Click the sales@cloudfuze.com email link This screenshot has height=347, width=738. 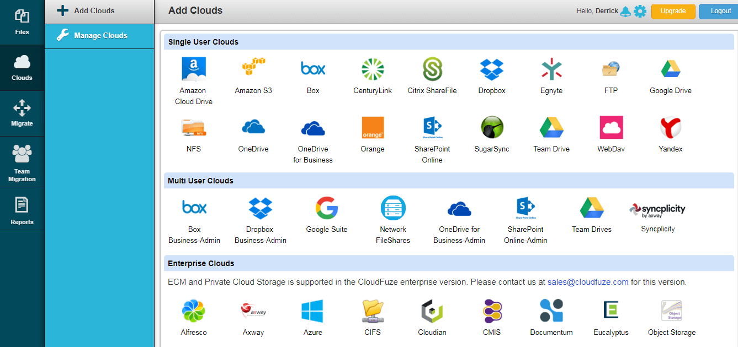pyautogui.click(x=588, y=282)
